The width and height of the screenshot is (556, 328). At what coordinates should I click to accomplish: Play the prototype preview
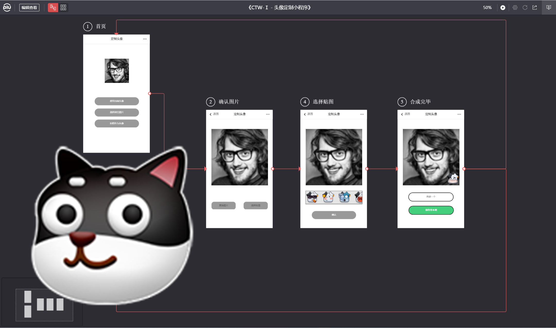pyautogui.click(x=502, y=7)
